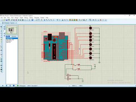Close the Schematic Capture tab
The height and width of the screenshot is (102, 136).
[16, 23]
